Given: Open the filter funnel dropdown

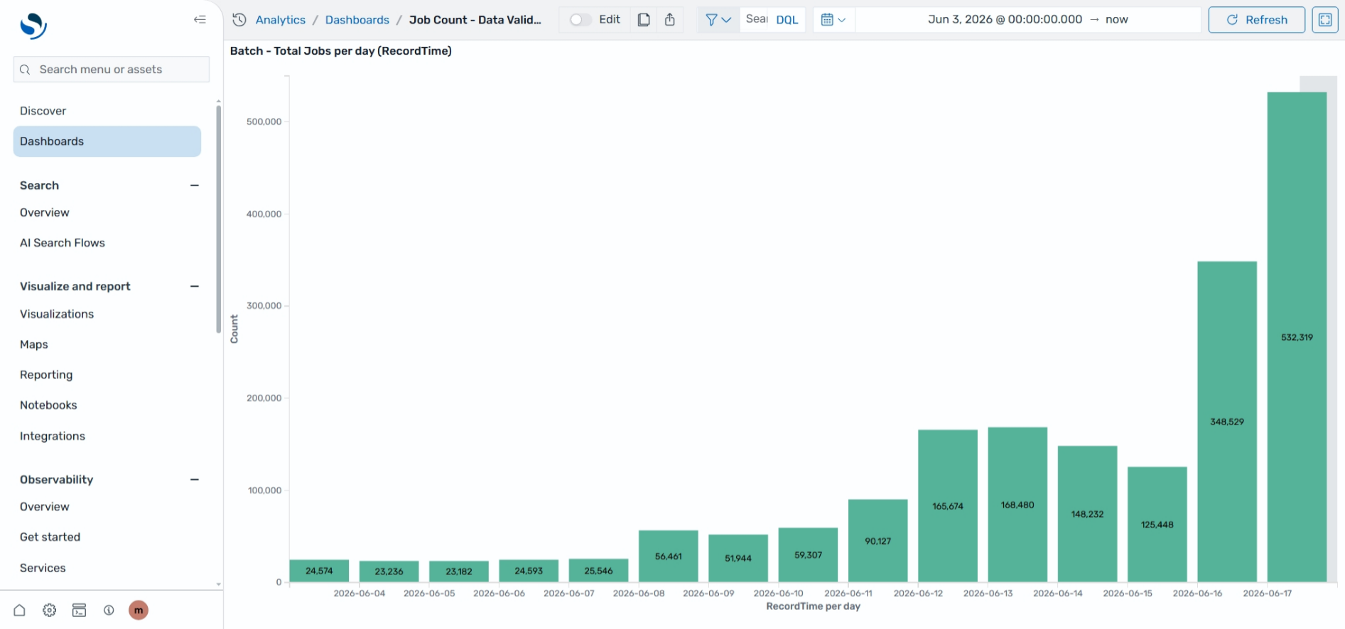Looking at the screenshot, I should pyautogui.click(x=718, y=20).
